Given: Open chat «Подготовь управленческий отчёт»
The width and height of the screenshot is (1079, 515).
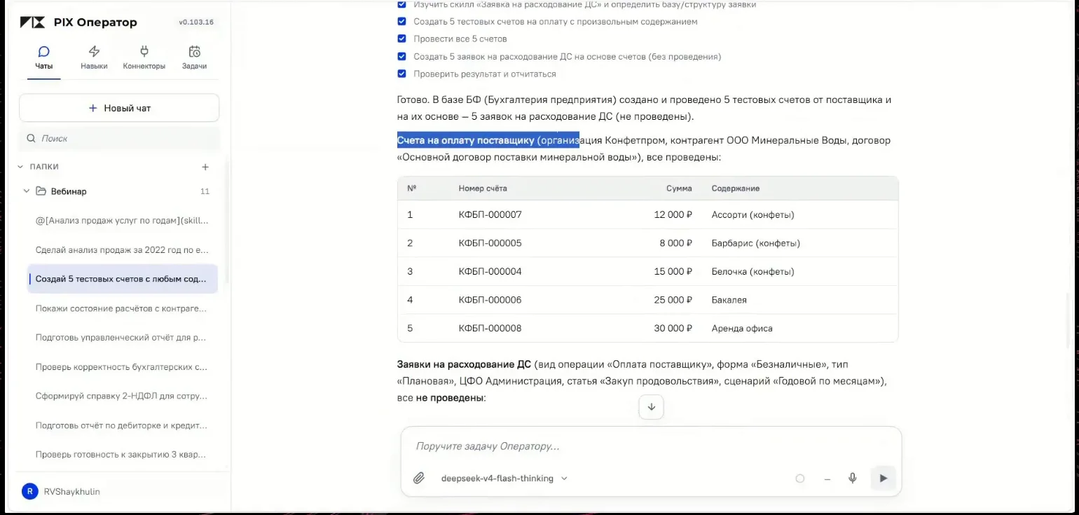Looking at the screenshot, I should coord(122,337).
